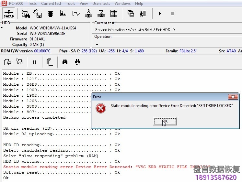Open the search utility with binoculars-and-document icon
This screenshot has width=242, height=182.
(26, 14)
